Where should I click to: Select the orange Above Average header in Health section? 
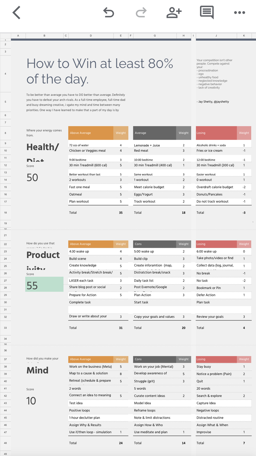(x=91, y=133)
